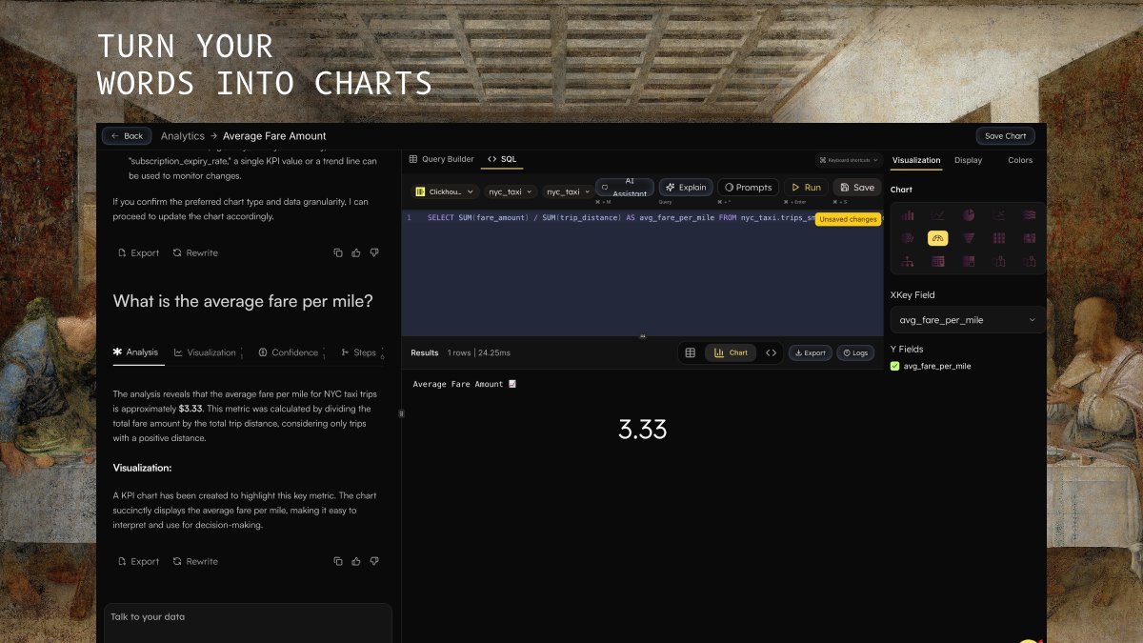Select the bar chart type icon
Image resolution: width=1143 pixels, height=643 pixels.
[x=908, y=215]
